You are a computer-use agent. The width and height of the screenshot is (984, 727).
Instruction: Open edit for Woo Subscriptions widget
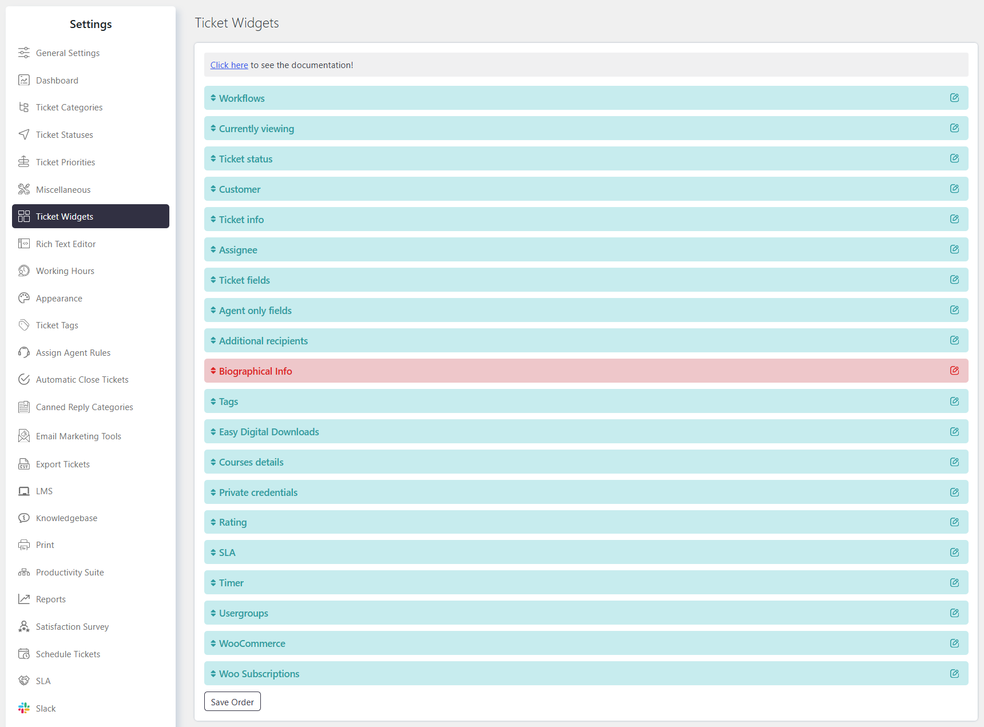(954, 674)
